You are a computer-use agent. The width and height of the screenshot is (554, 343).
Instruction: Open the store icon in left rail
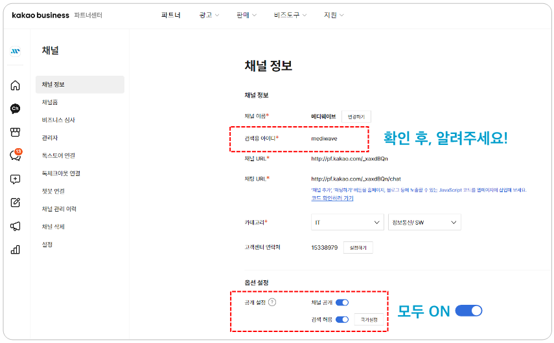15,132
